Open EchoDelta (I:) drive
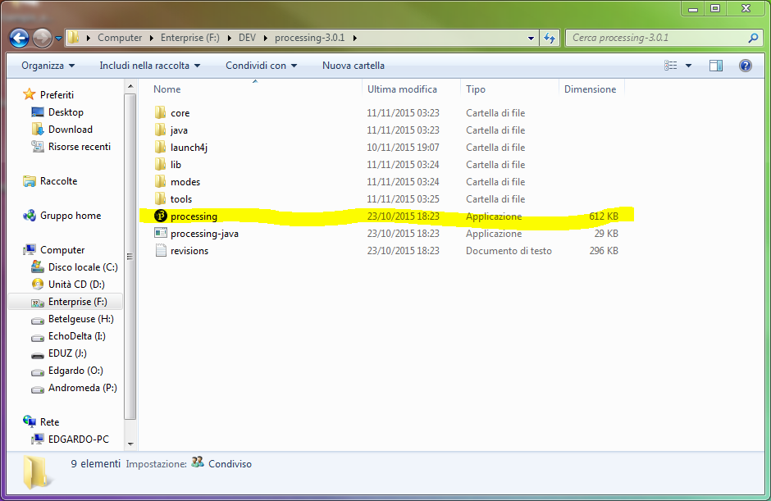The width and height of the screenshot is (771, 501). (77, 336)
